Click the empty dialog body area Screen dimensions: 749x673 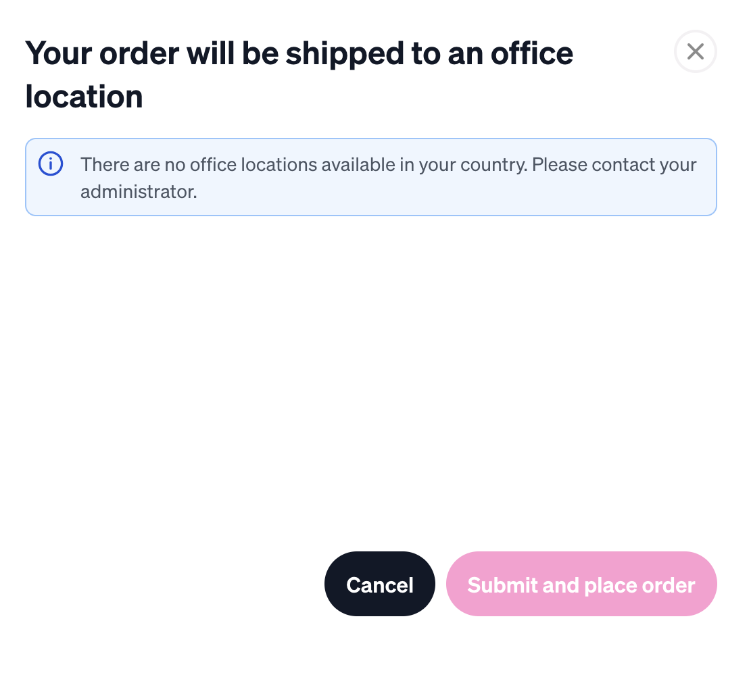pos(371,382)
